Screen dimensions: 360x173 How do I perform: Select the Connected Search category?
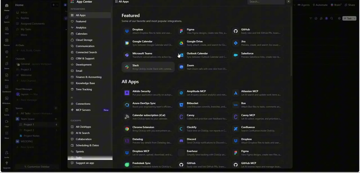coord(90,52)
